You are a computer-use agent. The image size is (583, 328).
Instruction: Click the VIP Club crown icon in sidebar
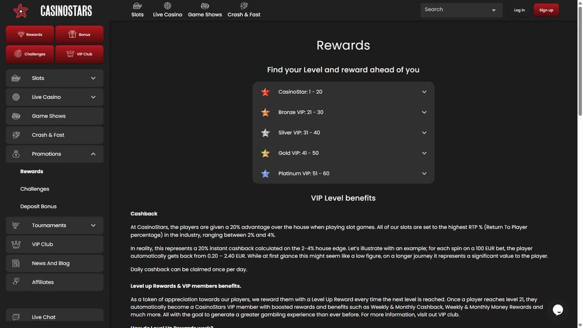point(16,244)
